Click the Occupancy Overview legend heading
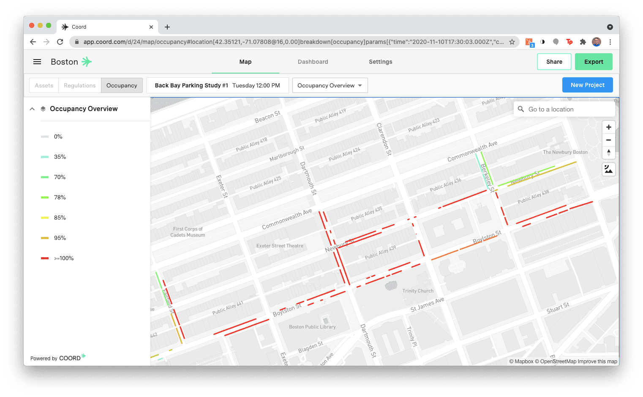This screenshot has height=397, width=643. tap(84, 109)
